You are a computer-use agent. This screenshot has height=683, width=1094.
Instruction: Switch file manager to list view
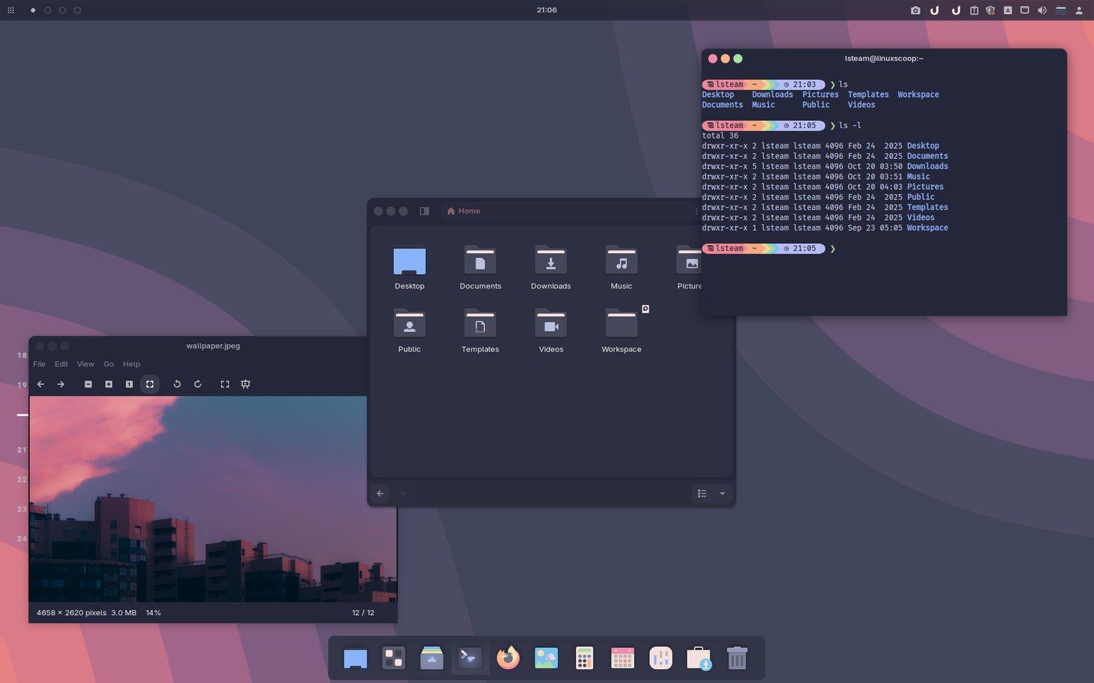point(702,493)
